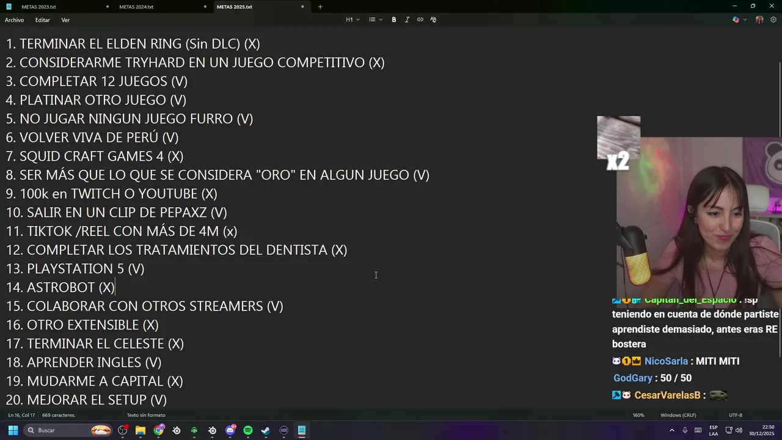Expand the Copilot dropdown arrow

(x=744, y=20)
